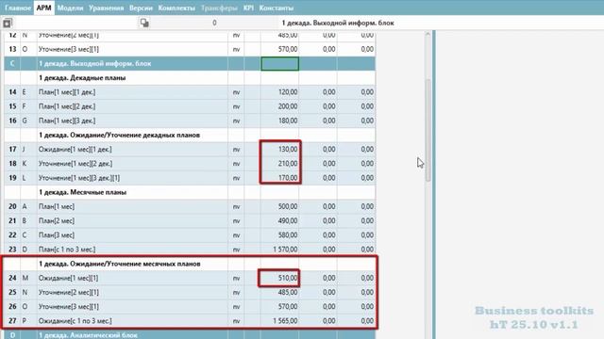Viewport: 604px width, 339px height.
Task: Click the value 580,00
Action: pyautogui.click(x=288, y=235)
